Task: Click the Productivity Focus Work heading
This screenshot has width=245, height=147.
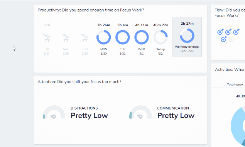Action: [91, 10]
